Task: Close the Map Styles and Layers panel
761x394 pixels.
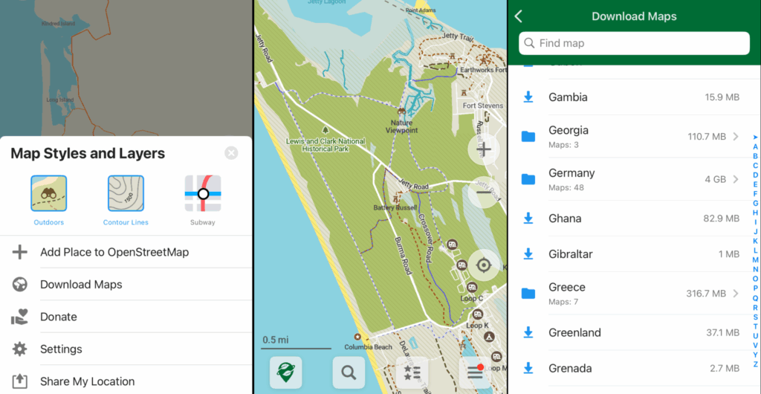Action: point(231,153)
